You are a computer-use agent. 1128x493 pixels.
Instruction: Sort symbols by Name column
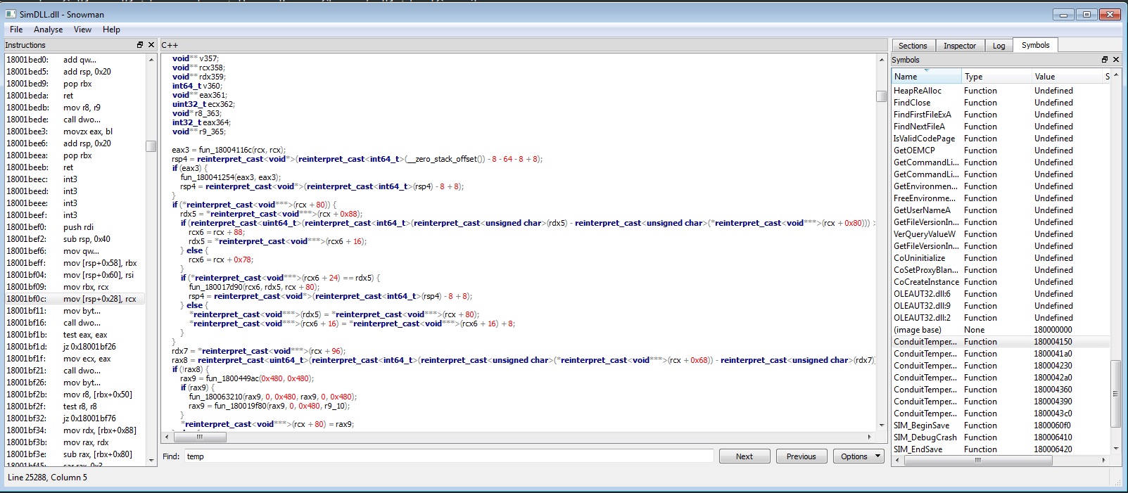point(925,77)
